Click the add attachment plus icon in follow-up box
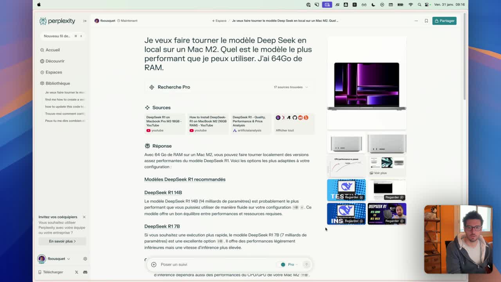The height and width of the screenshot is (282, 501). click(154, 265)
